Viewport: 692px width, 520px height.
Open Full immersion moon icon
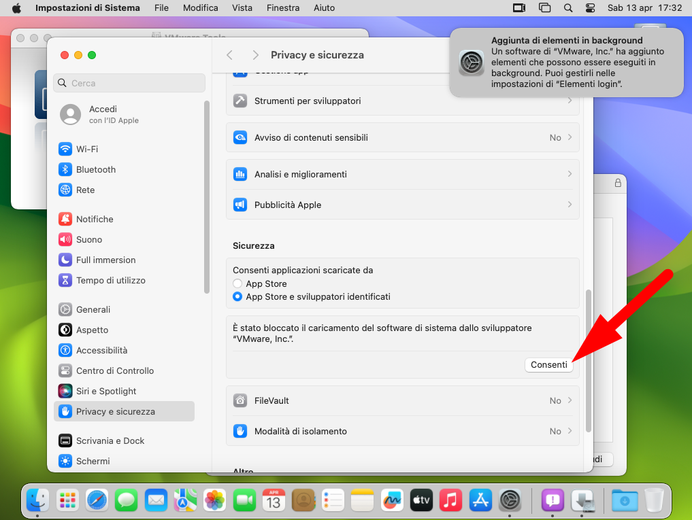[65, 260]
